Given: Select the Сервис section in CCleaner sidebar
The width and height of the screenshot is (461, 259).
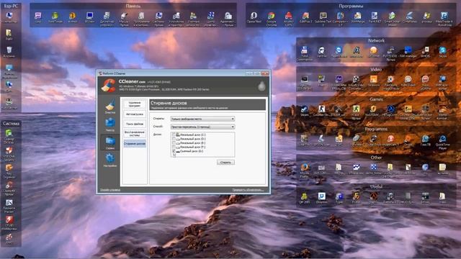Looking at the screenshot, I should pos(110,142).
